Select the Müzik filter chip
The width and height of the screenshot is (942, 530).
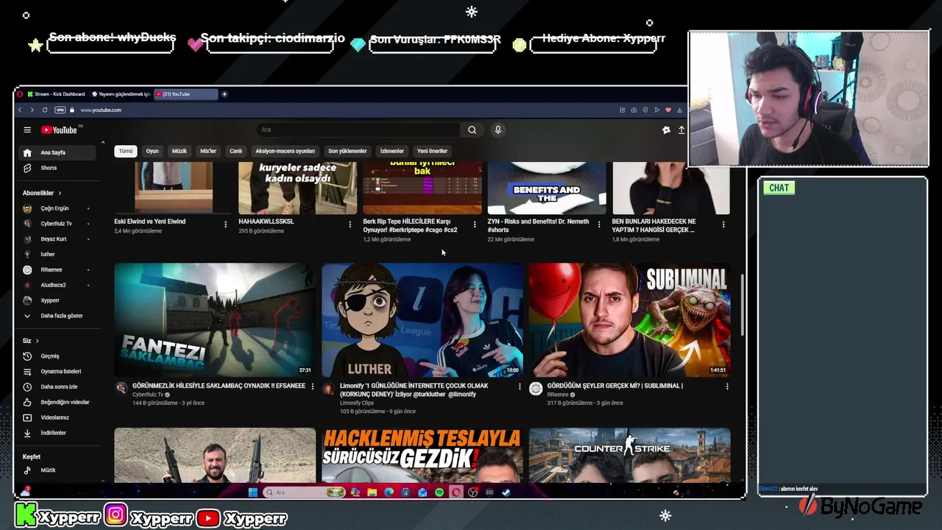180,151
